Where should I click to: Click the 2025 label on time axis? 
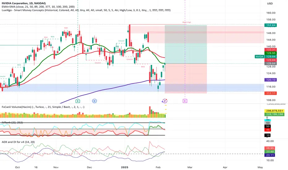pos(125,167)
